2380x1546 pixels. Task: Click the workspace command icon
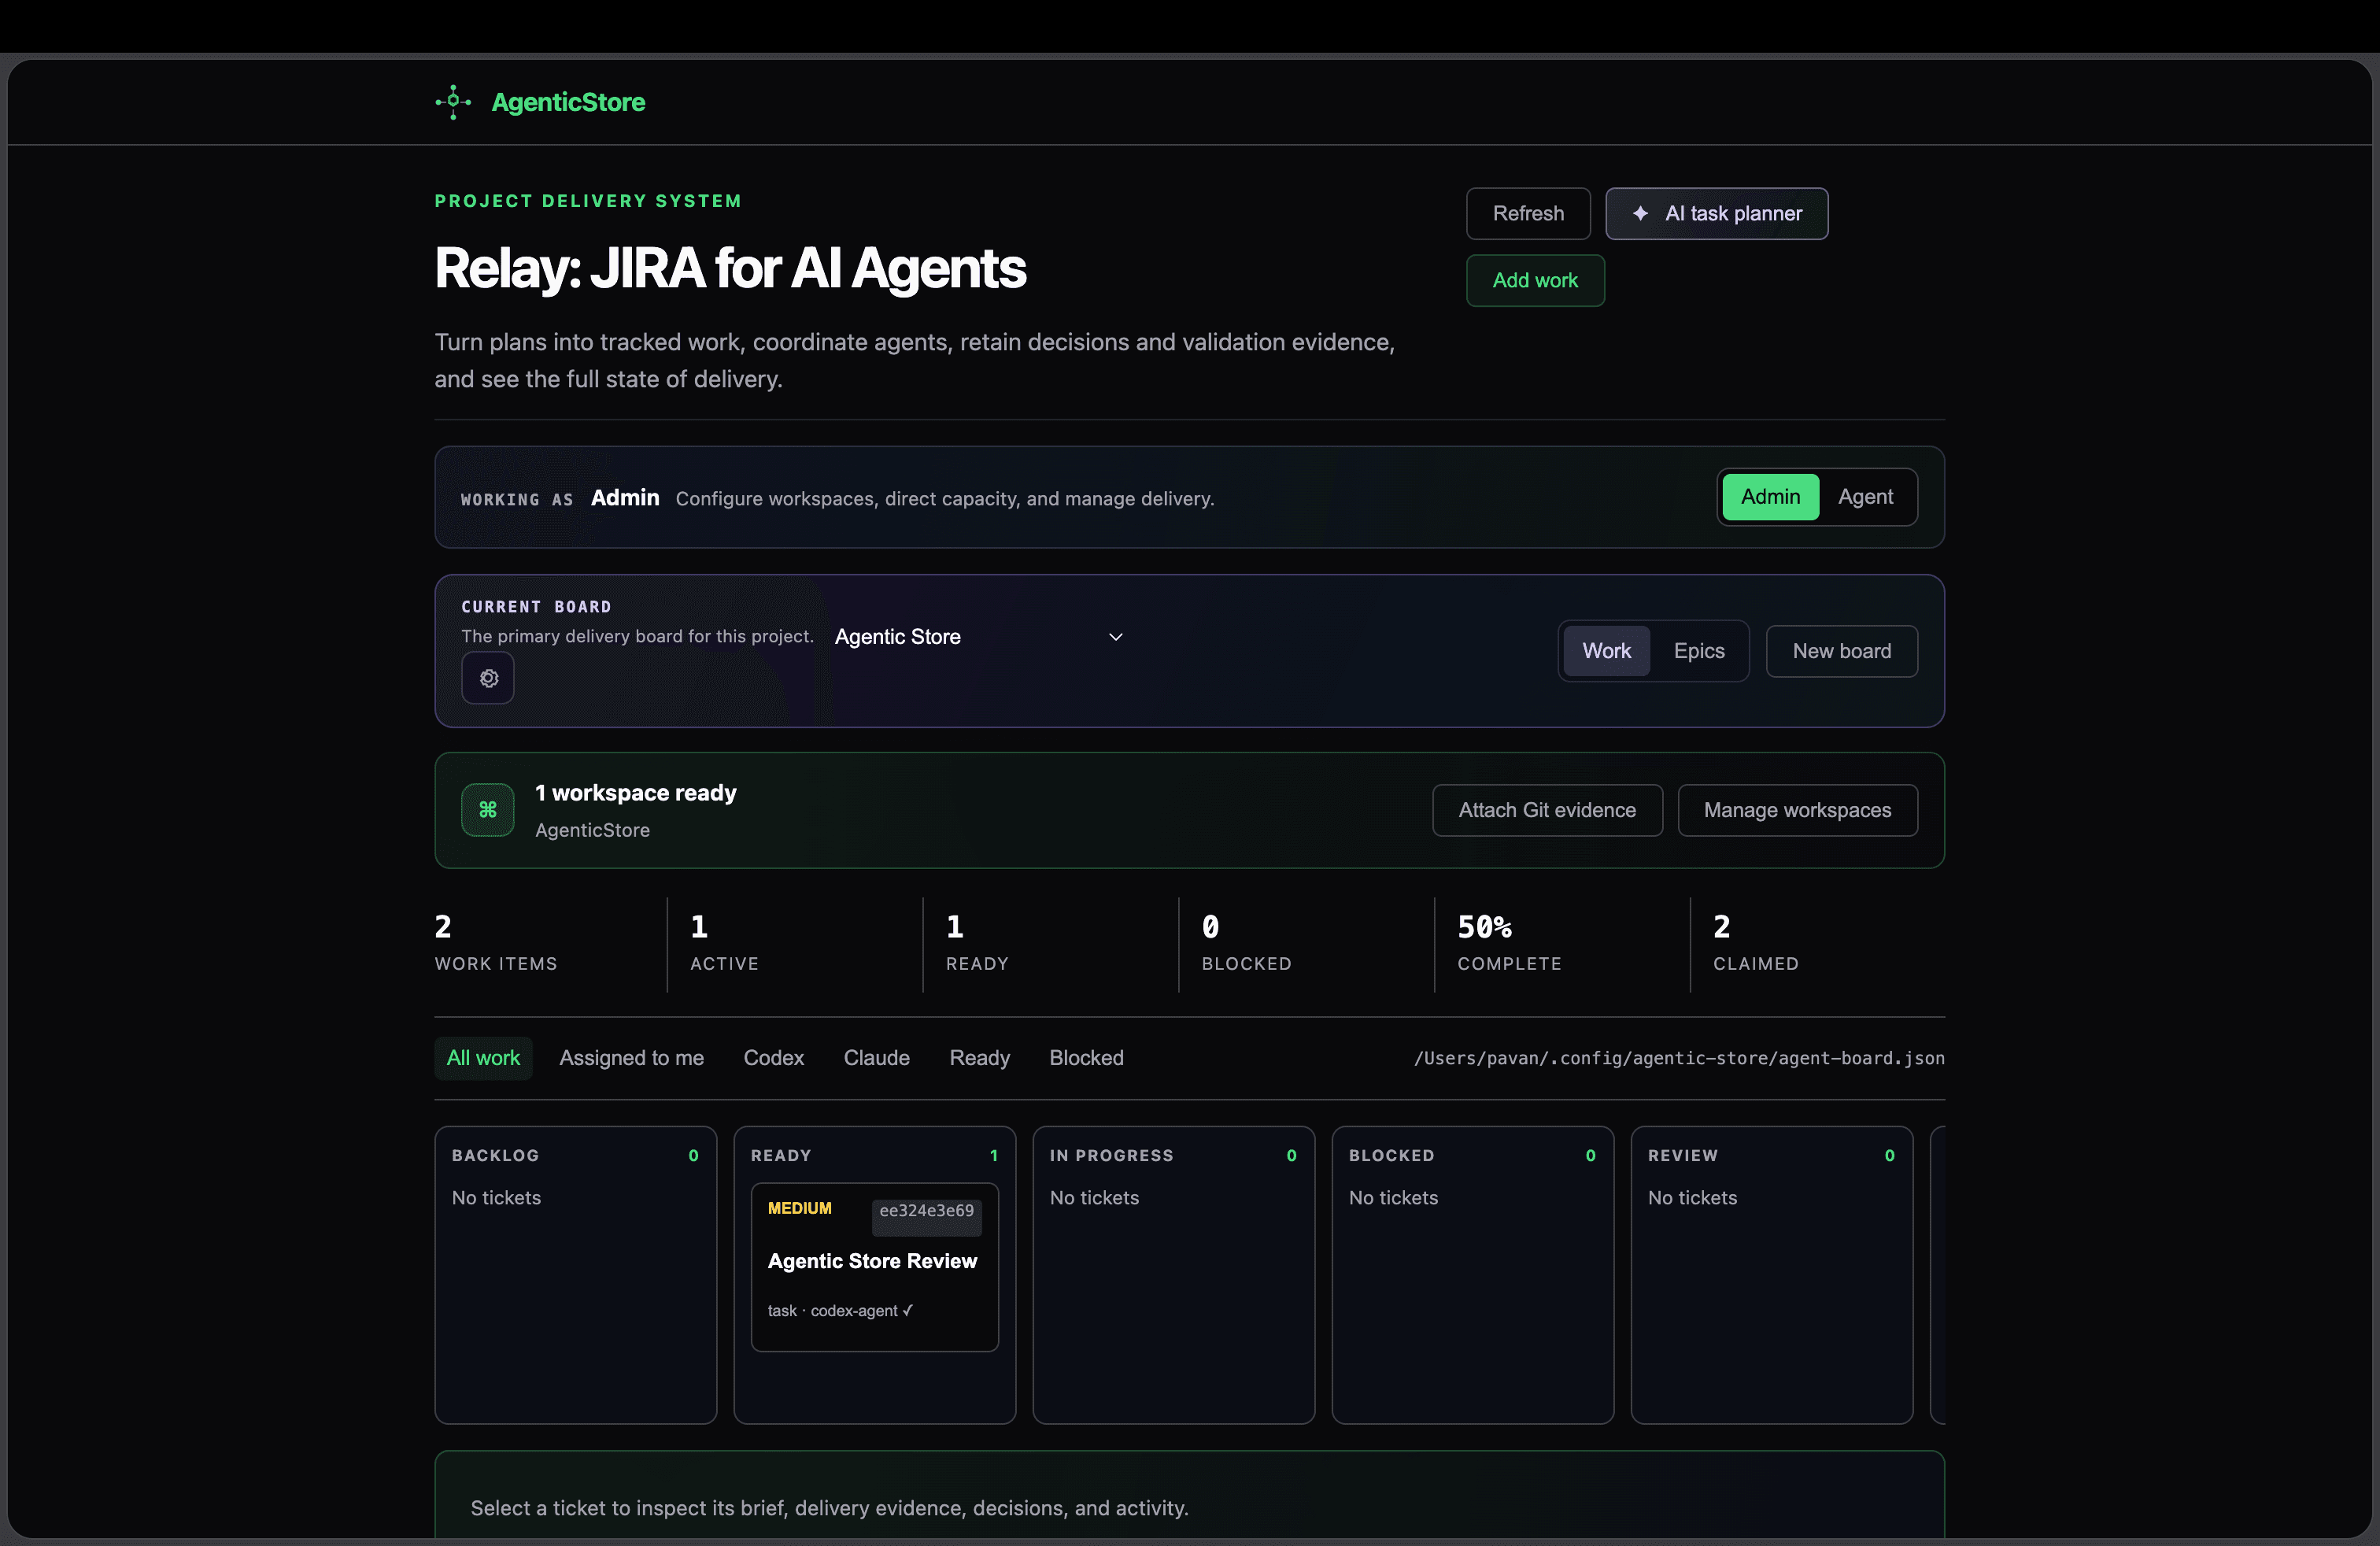click(x=488, y=810)
